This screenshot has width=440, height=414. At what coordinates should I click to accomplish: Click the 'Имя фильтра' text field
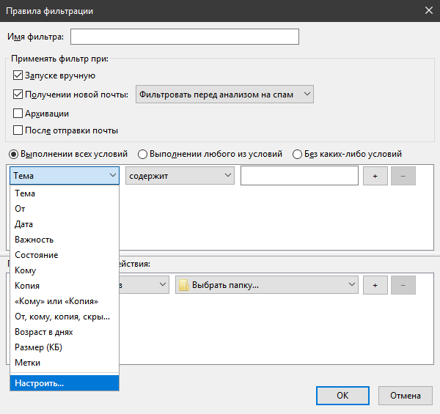click(x=185, y=37)
